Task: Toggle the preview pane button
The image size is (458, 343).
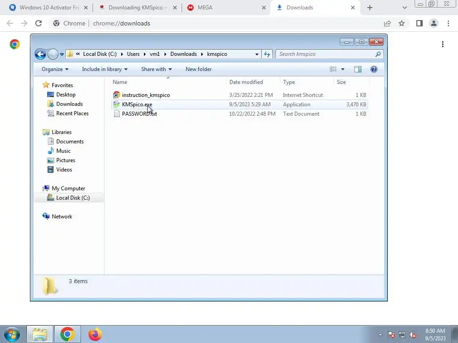Action: 358,69
